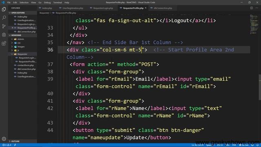
Task: Expand the js folder
Action: click(x=12, y=50)
